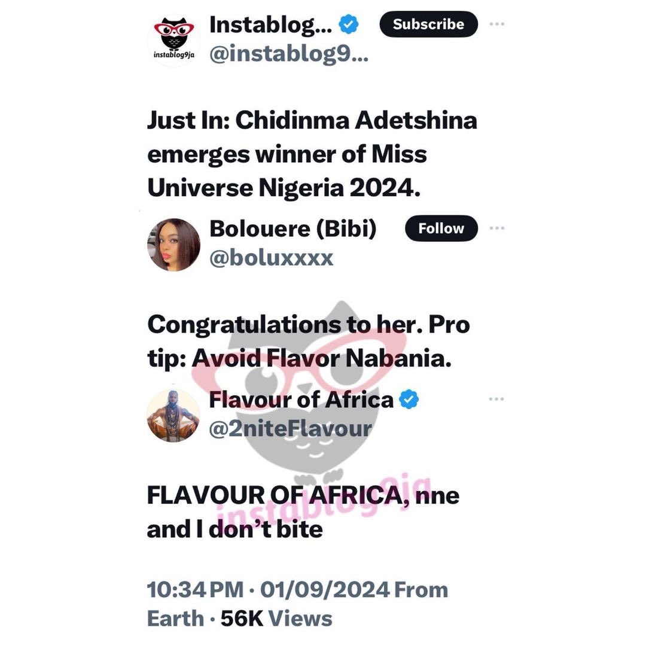
Task: Open the @2niteFlavour profile link
Action: [291, 429]
